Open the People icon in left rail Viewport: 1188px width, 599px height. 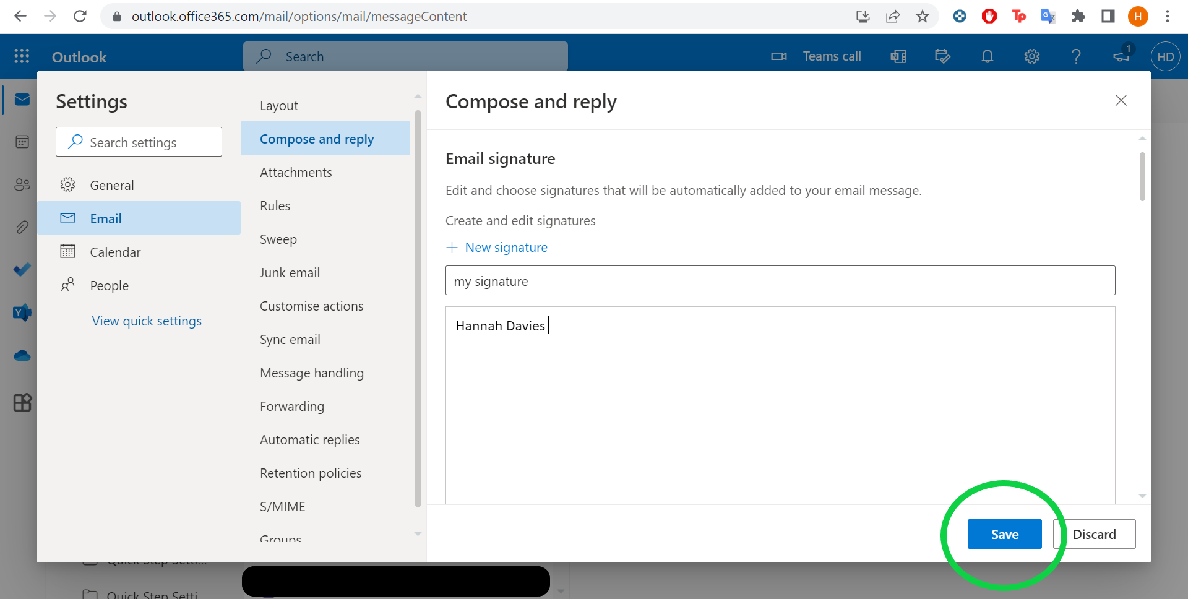point(22,184)
